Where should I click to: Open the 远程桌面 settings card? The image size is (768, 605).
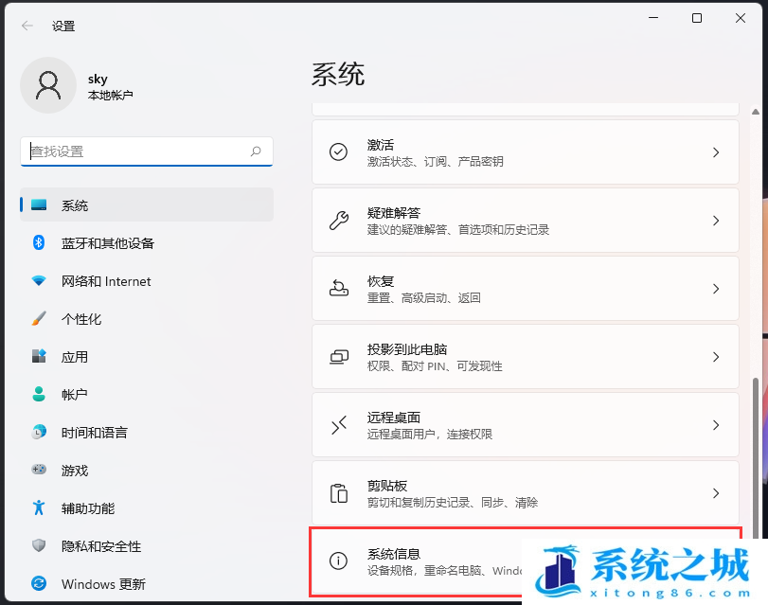coord(525,425)
